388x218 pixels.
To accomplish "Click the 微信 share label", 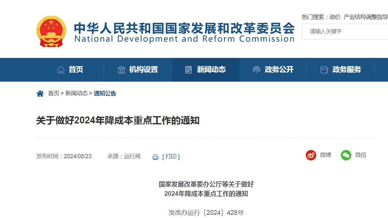I will pos(361,155).
